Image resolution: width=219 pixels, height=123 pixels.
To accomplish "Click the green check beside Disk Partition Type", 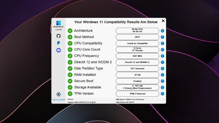I will click(70, 69).
